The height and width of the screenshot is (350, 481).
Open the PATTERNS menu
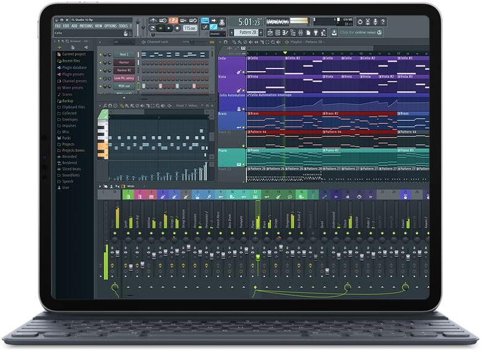(x=86, y=26)
